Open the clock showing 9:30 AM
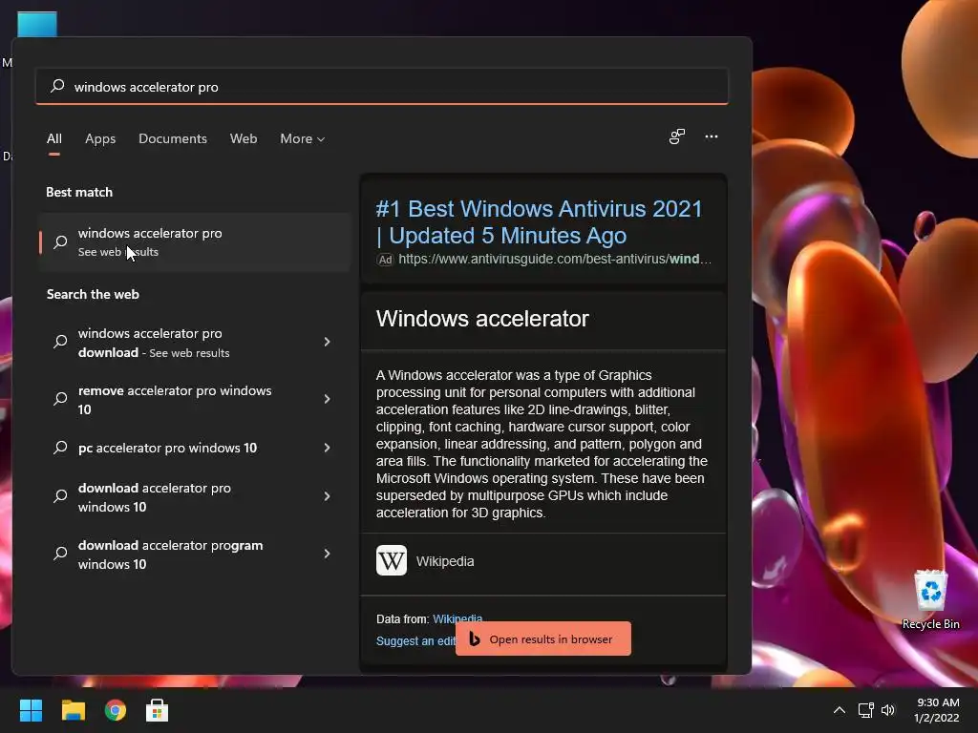978x733 pixels. (936, 710)
